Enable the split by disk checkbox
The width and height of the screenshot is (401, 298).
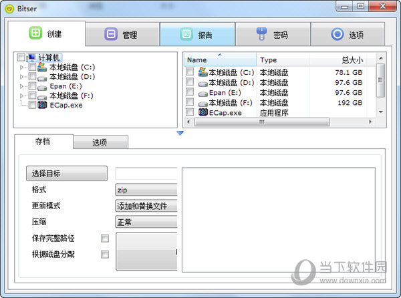coord(105,255)
